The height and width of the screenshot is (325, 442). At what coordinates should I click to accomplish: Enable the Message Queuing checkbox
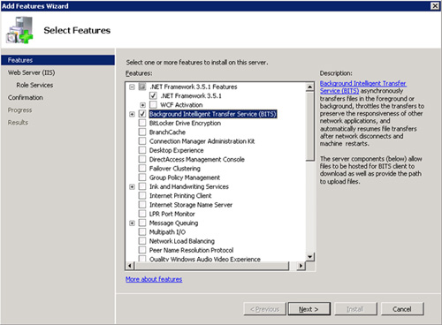[142, 223]
